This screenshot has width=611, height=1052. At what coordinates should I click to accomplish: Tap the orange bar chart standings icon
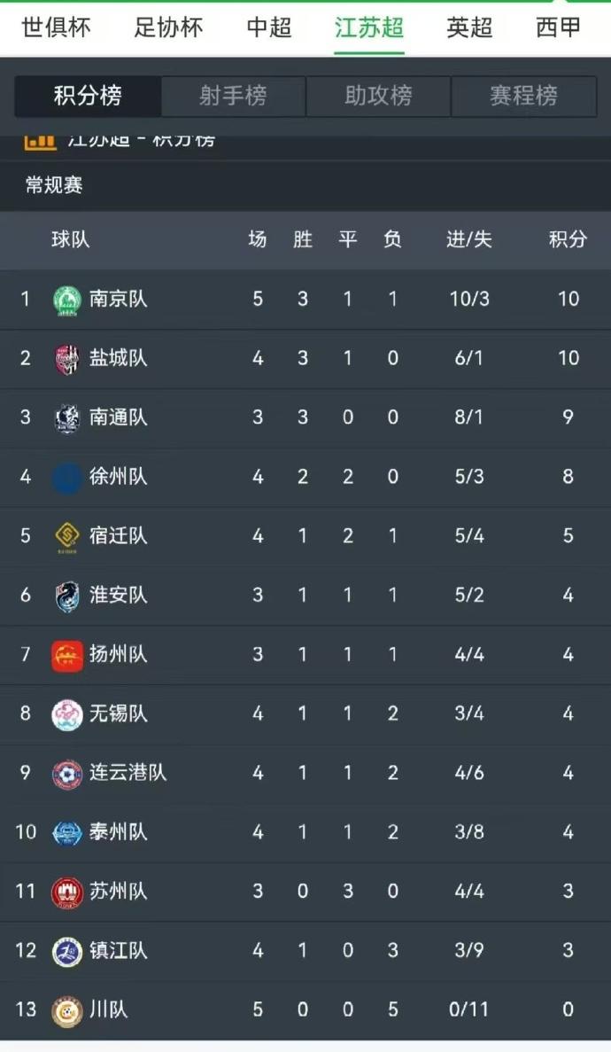click(40, 142)
